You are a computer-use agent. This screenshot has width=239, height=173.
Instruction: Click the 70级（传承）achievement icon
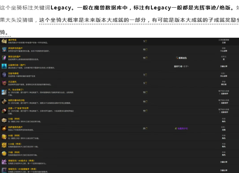[x=4, y=153]
